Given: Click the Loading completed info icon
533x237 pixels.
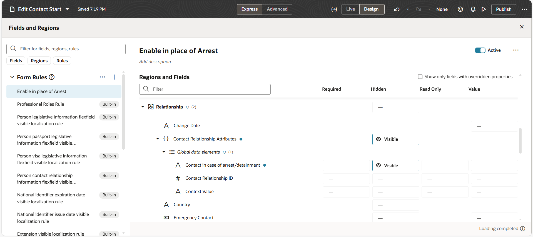Looking at the screenshot, I should point(523,229).
